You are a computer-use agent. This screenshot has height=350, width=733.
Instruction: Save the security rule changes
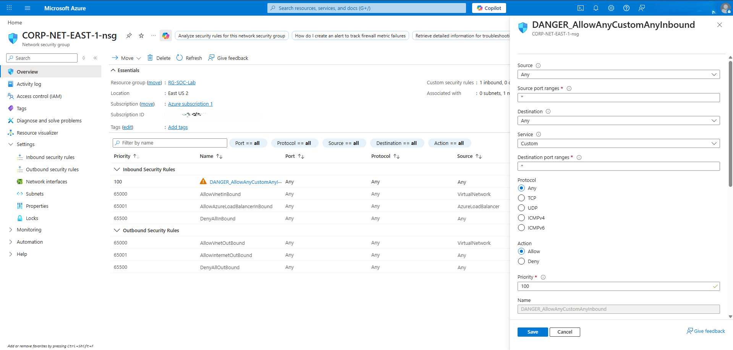[532, 332]
